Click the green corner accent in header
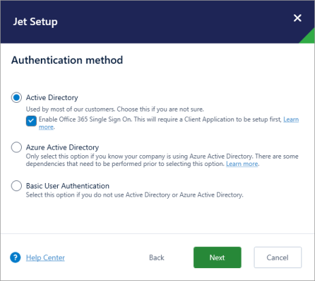This screenshot has width=315, height=281. pyautogui.click(x=308, y=37)
